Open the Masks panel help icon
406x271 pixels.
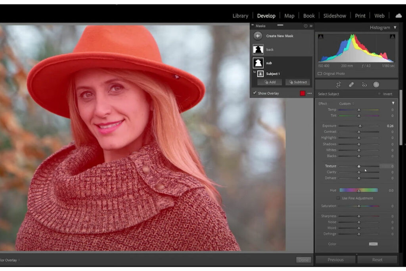305,26
